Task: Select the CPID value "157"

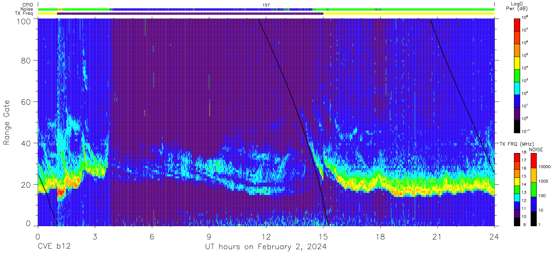Action: [266, 5]
